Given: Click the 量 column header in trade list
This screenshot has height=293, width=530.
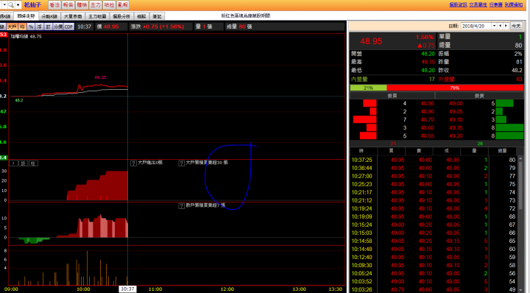Looking at the screenshot, I should click(474, 151).
